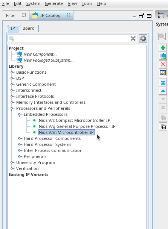Click the IP Catalog folder tab icon
Screen dimensions: 168x229
pyautogui.click(x=35, y=15)
